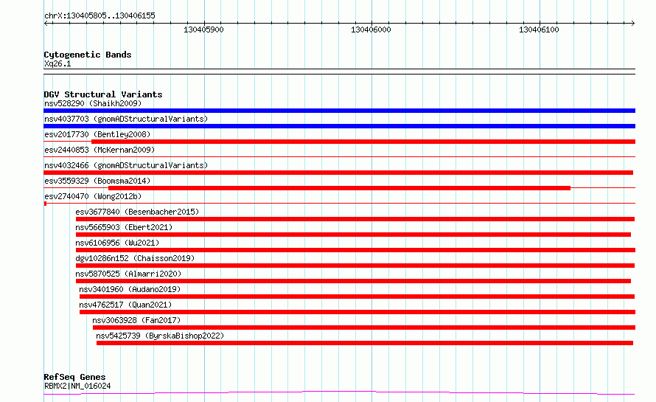This screenshot has height=402, width=656.
Task: Click the nsv5665903 (Ebert2021) red bar
Action: [x=353, y=235]
